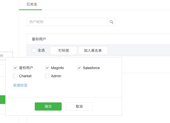The height and width of the screenshot is (123, 170).
Task: Click the partially visible green sidebar button
Action: (x=3, y=100)
